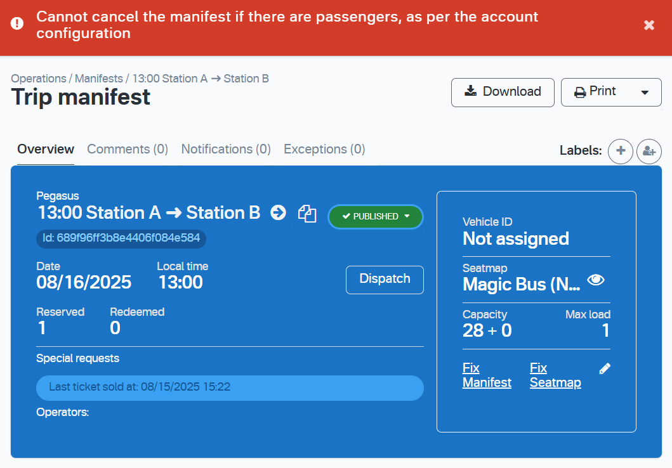Viewport: 672px width, 468px height.
Task: Click the Magic Bus seatmap name
Action: tap(522, 285)
